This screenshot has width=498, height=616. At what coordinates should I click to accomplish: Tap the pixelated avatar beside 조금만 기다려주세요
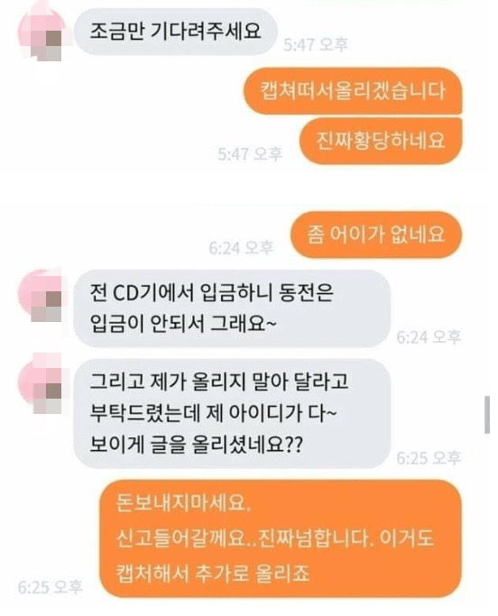[42, 35]
